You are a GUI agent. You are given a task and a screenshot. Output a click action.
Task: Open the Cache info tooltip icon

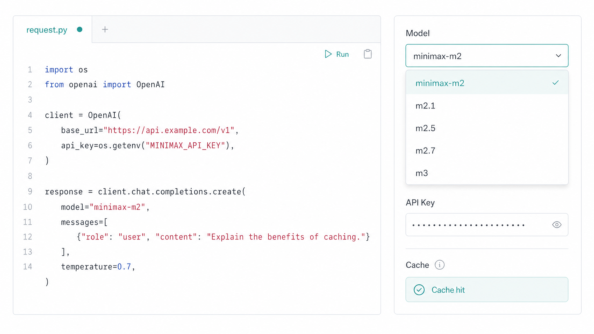pyautogui.click(x=439, y=265)
